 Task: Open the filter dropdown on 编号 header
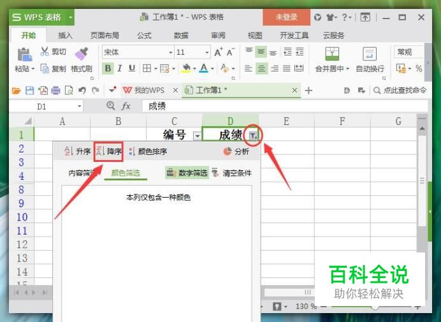198,136
